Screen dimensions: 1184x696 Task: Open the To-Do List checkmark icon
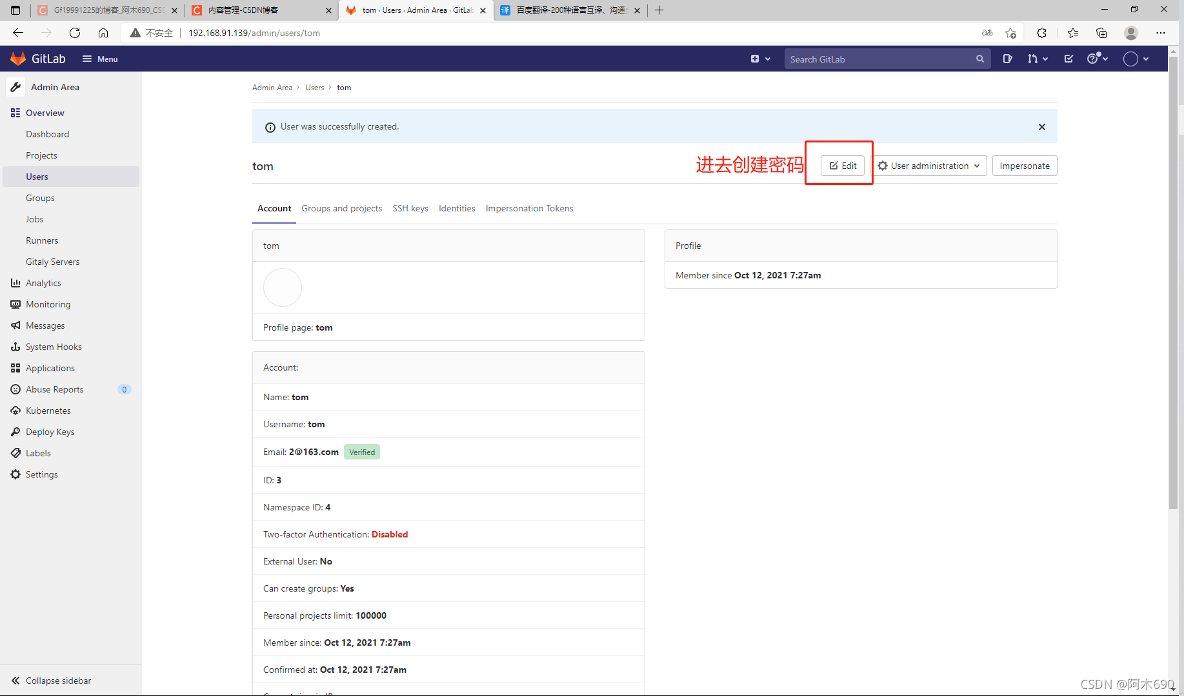pyautogui.click(x=1069, y=59)
